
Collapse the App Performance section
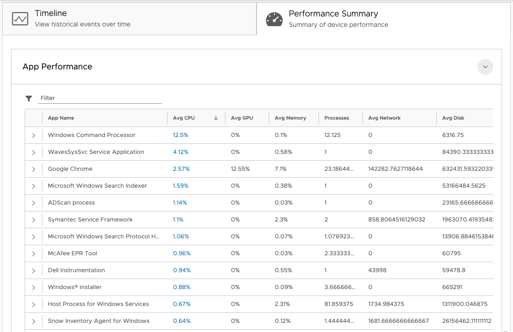click(485, 67)
